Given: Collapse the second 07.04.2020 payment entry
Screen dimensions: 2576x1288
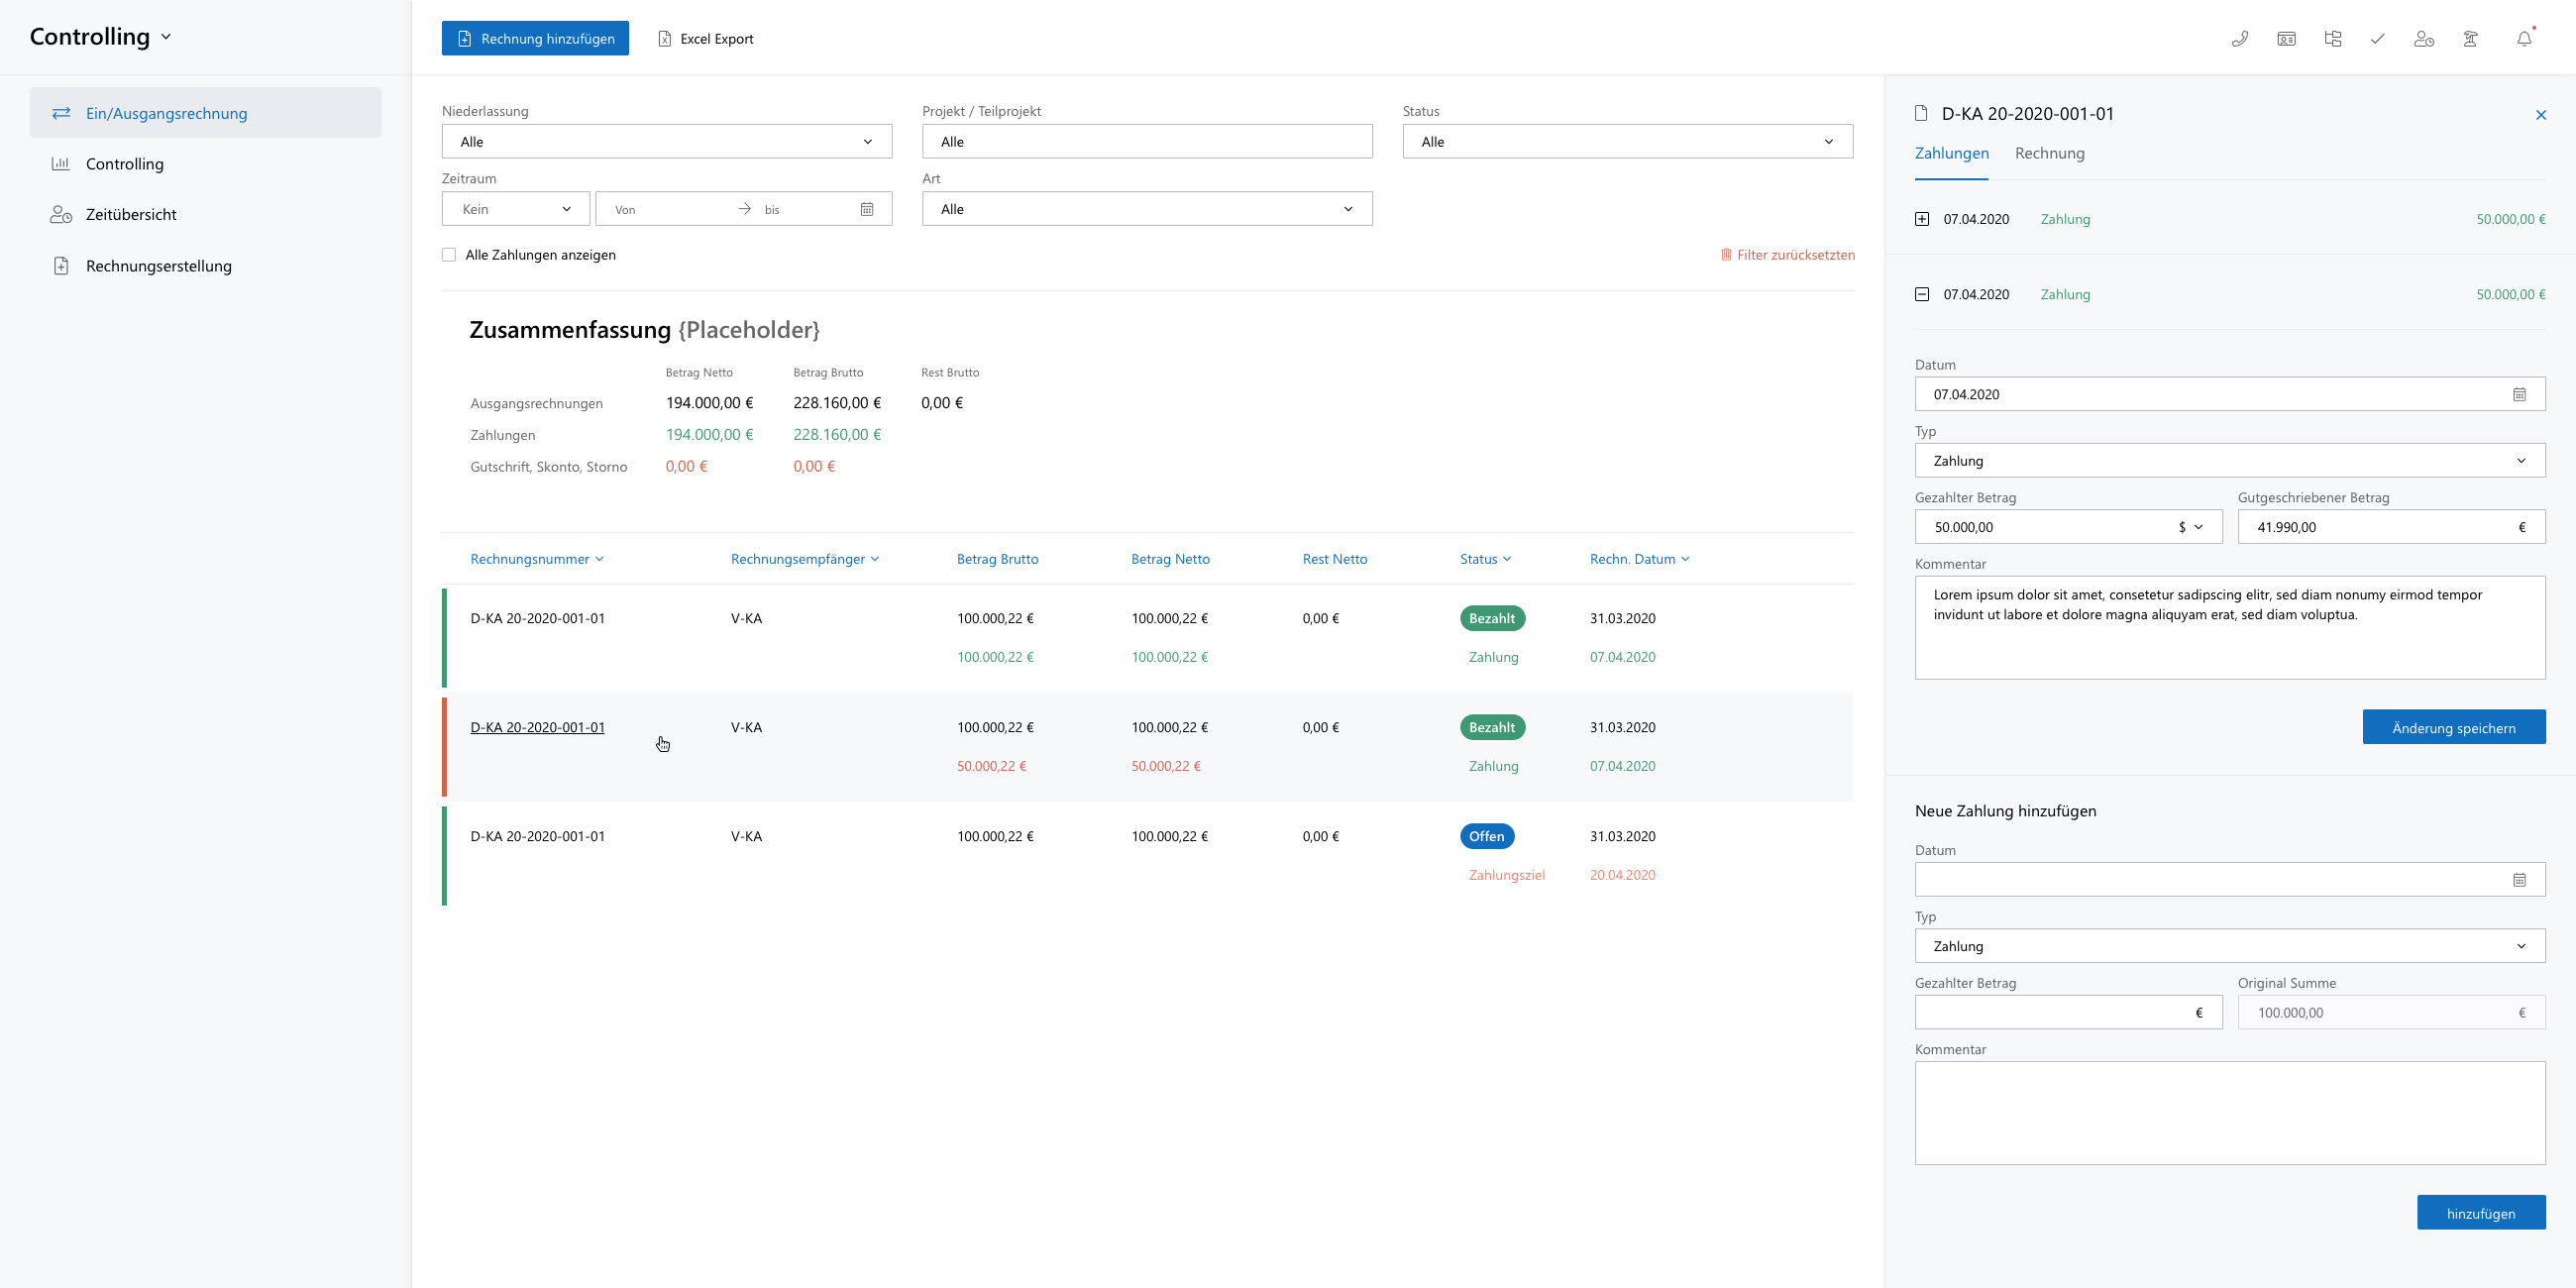Looking at the screenshot, I should [x=1921, y=294].
